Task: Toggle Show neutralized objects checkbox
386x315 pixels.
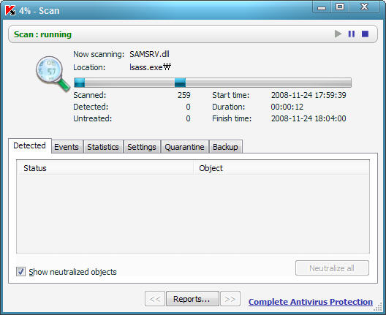Action: click(20, 272)
